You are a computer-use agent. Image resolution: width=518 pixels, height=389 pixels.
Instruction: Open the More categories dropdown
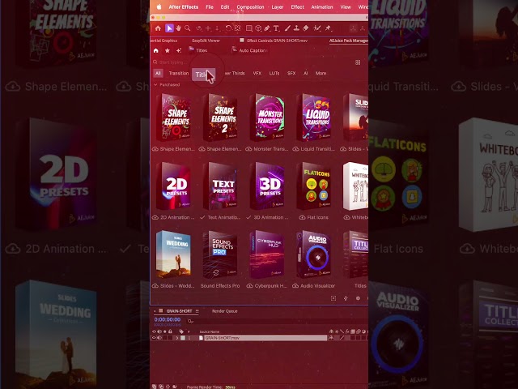321,73
